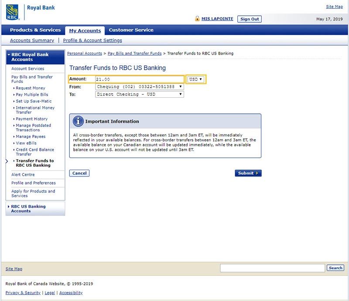Open the To account dropdown
The height and width of the screenshot is (301, 349).
click(x=140, y=94)
